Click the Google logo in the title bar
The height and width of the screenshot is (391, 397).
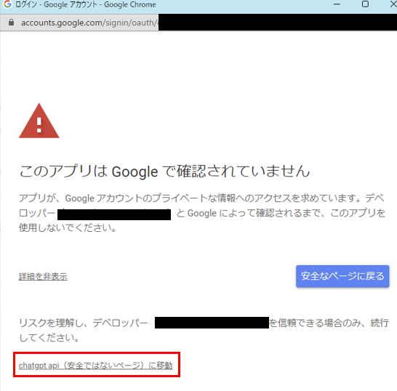[7, 4]
